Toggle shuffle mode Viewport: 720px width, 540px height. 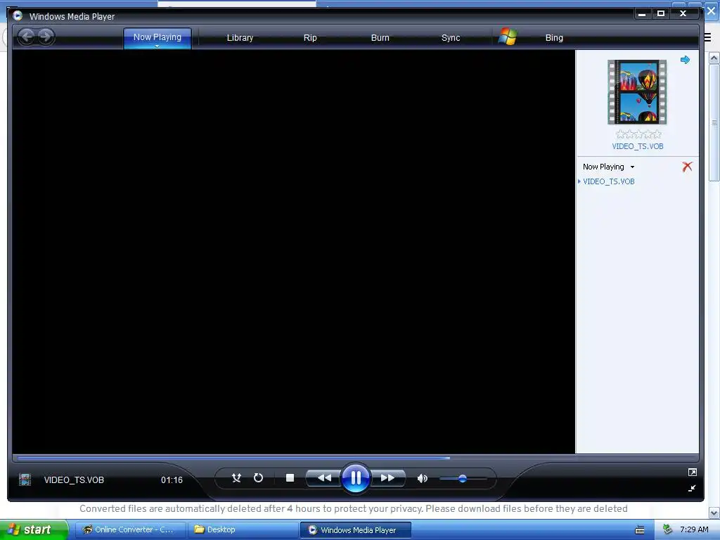coord(236,478)
